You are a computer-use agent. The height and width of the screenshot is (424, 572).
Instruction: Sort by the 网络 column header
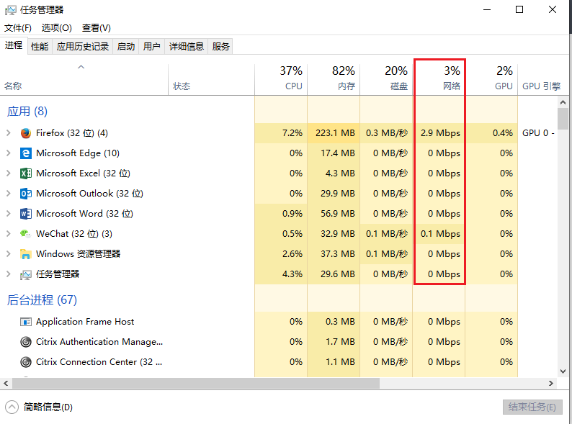tap(439, 79)
